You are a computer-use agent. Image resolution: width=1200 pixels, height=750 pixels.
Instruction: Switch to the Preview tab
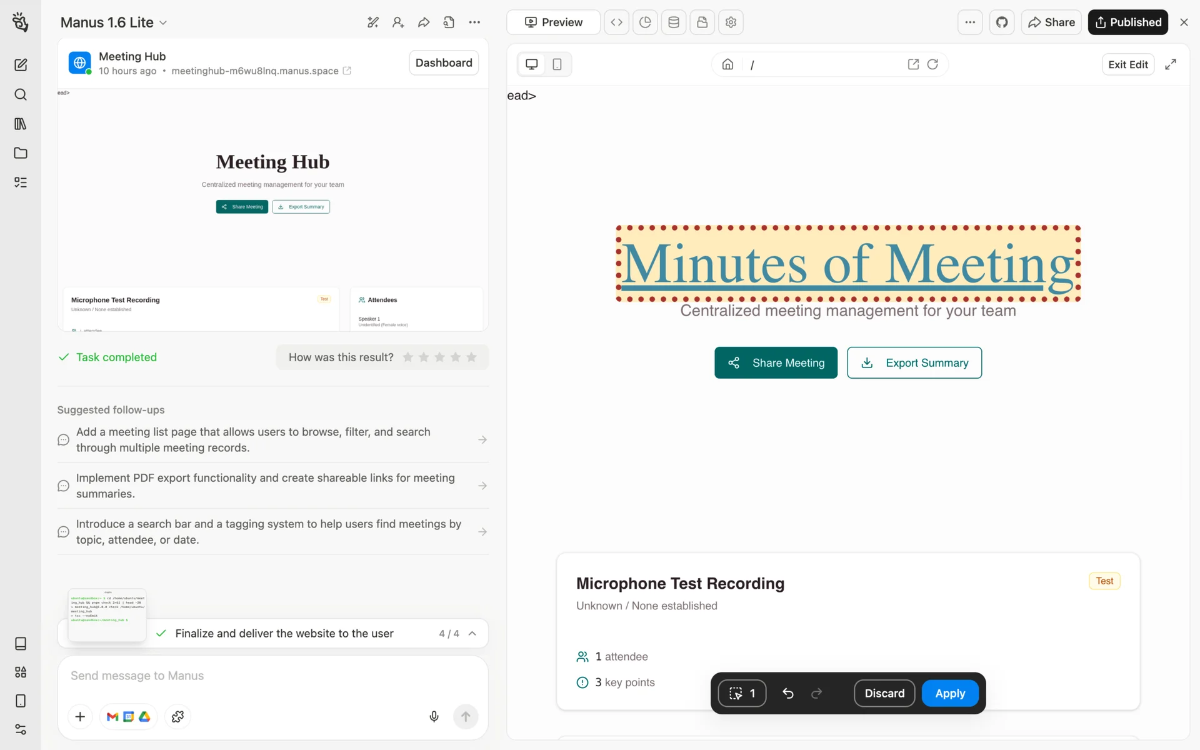point(553,22)
